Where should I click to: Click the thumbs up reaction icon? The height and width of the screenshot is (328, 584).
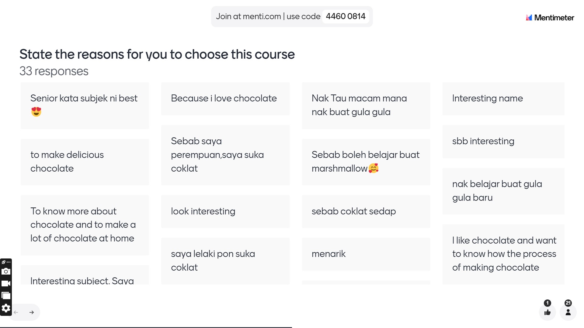tap(547, 312)
